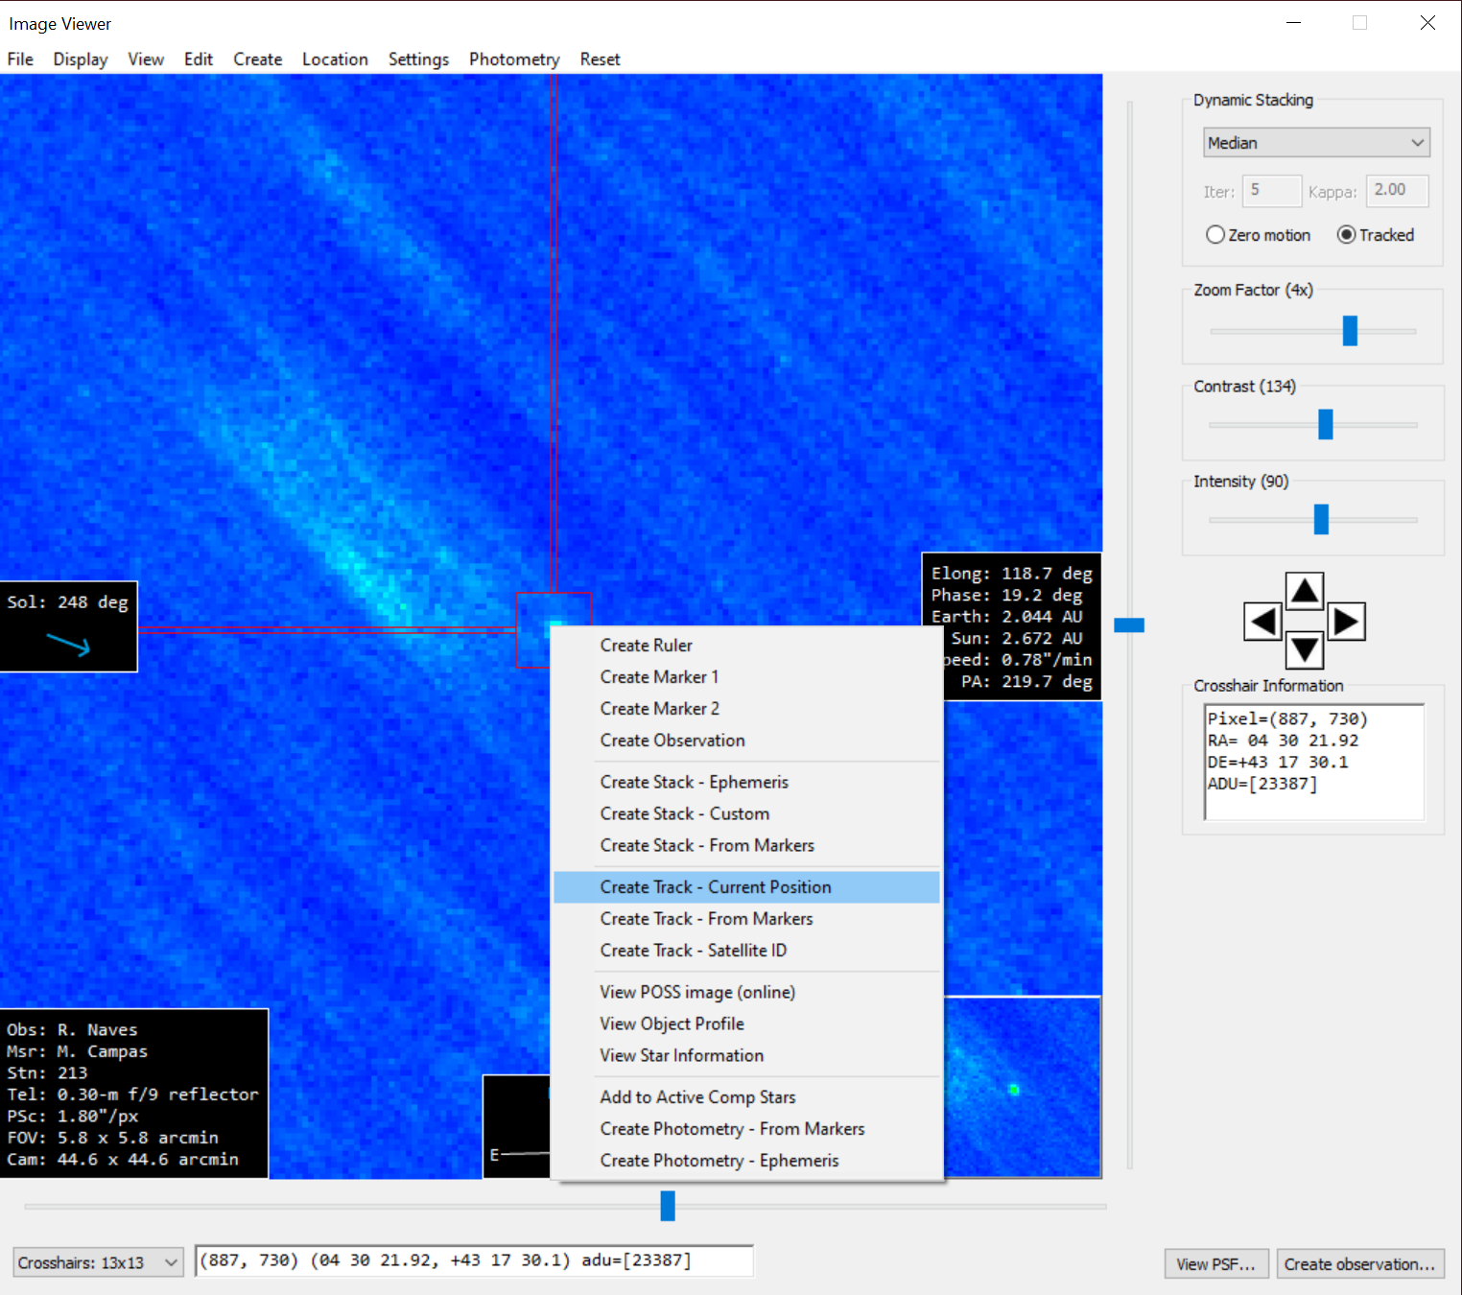Image resolution: width=1462 pixels, height=1295 pixels.
Task: Open the Location menu
Action: [x=335, y=59]
